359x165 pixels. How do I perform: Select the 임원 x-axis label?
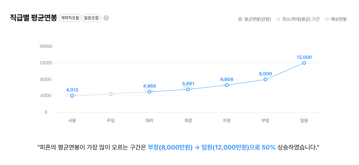304,121
